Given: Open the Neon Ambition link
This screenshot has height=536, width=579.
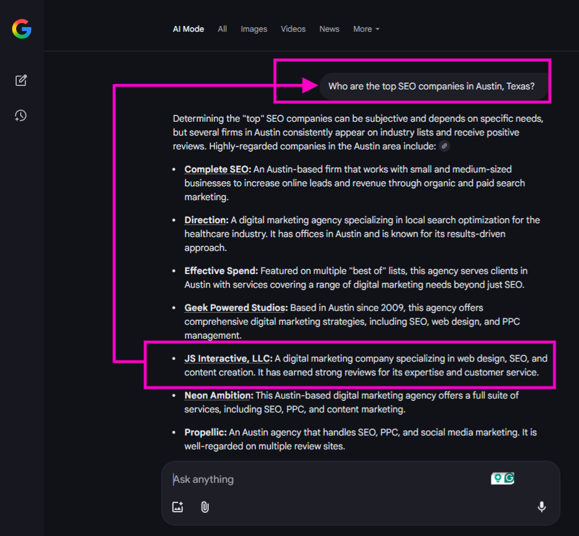Looking at the screenshot, I should [x=218, y=395].
